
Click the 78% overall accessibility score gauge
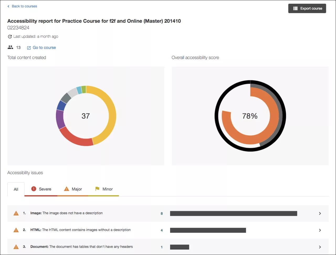tap(250, 116)
